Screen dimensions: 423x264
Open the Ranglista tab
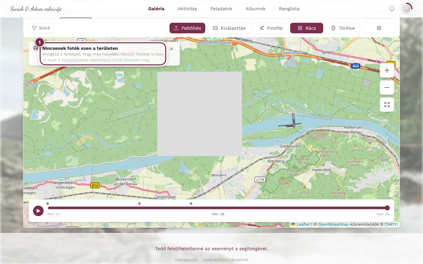coord(289,9)
